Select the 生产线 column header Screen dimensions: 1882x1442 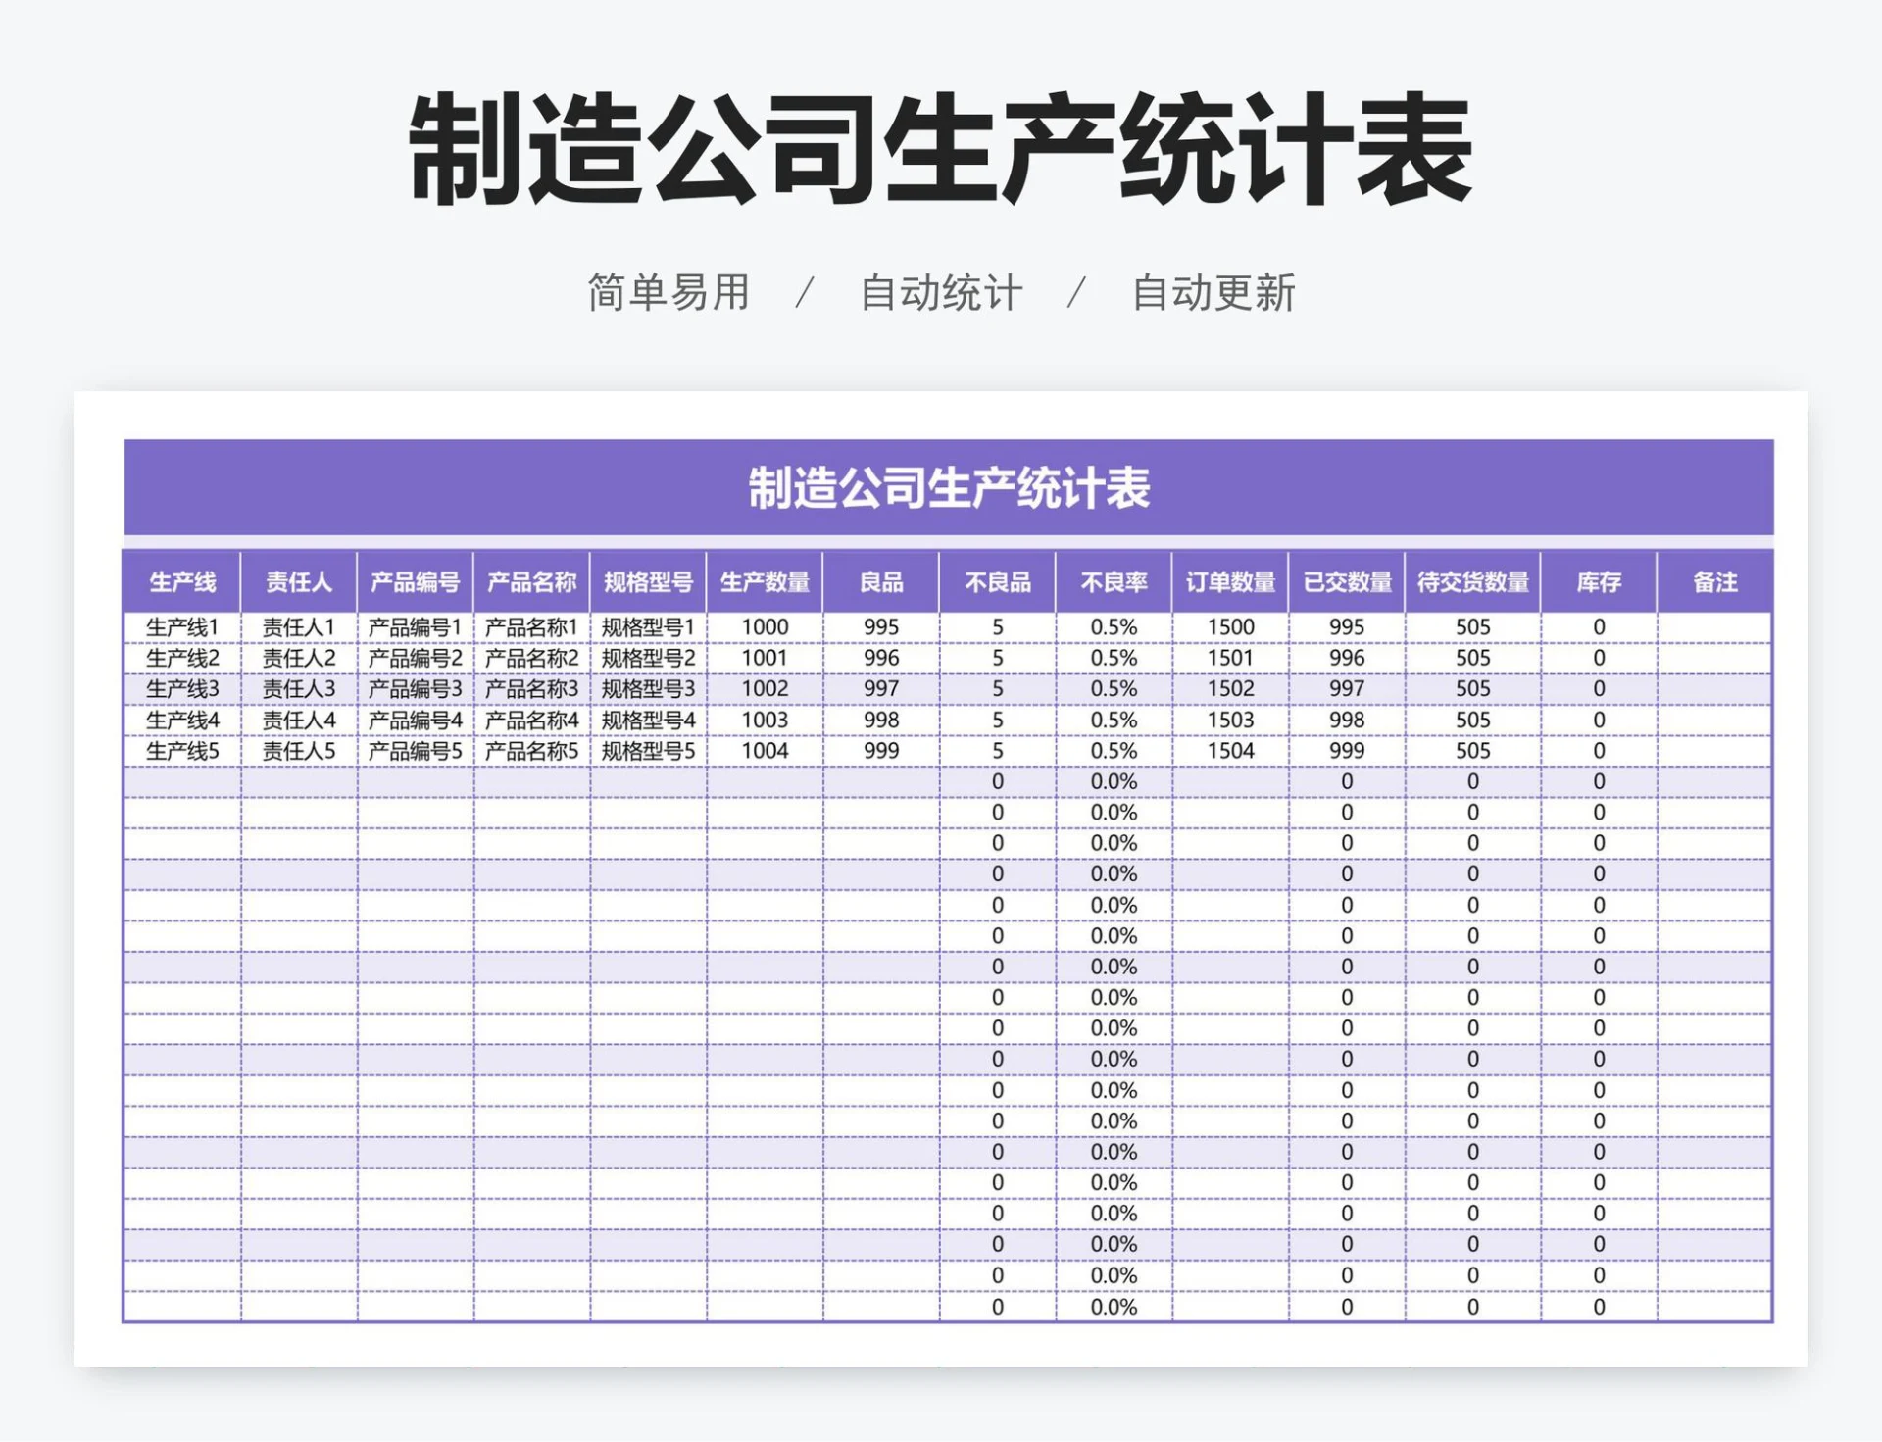[x=182, y=581]
